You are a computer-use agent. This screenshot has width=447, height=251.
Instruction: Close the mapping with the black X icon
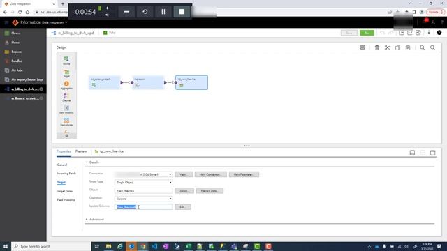point(439,33)
